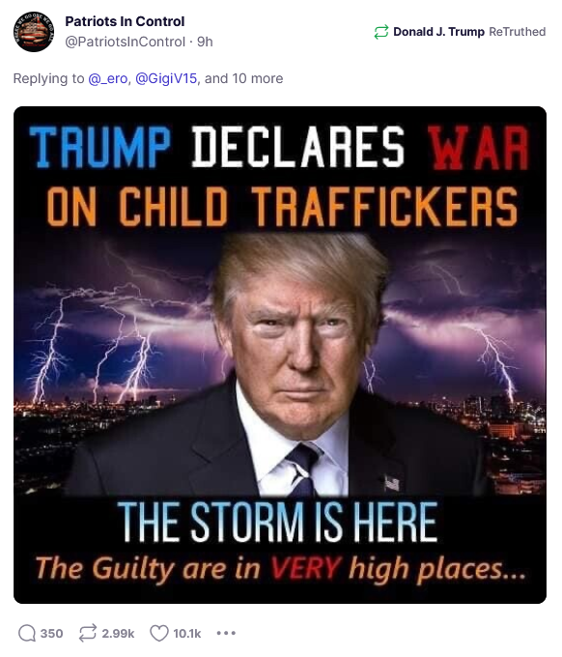562x657 pixels.
Task: Open the reply comment bubble icon
Action: pos(27,633)
